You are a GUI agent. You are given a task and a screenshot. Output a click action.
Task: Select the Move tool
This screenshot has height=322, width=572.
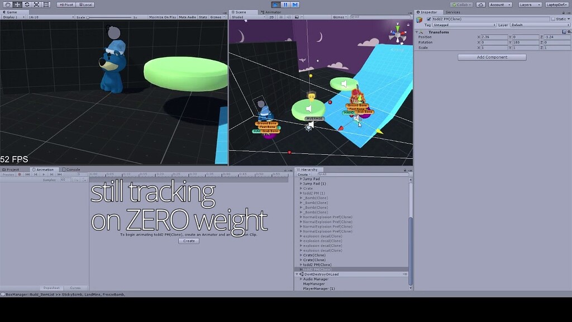17,4
